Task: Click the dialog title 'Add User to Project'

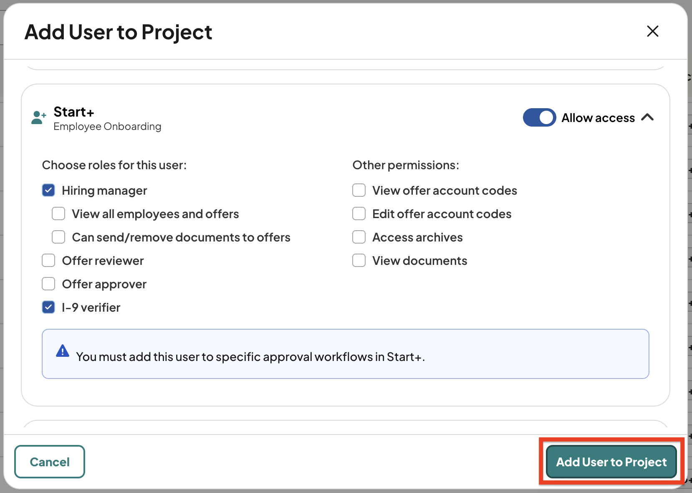Action: [119, 32]
